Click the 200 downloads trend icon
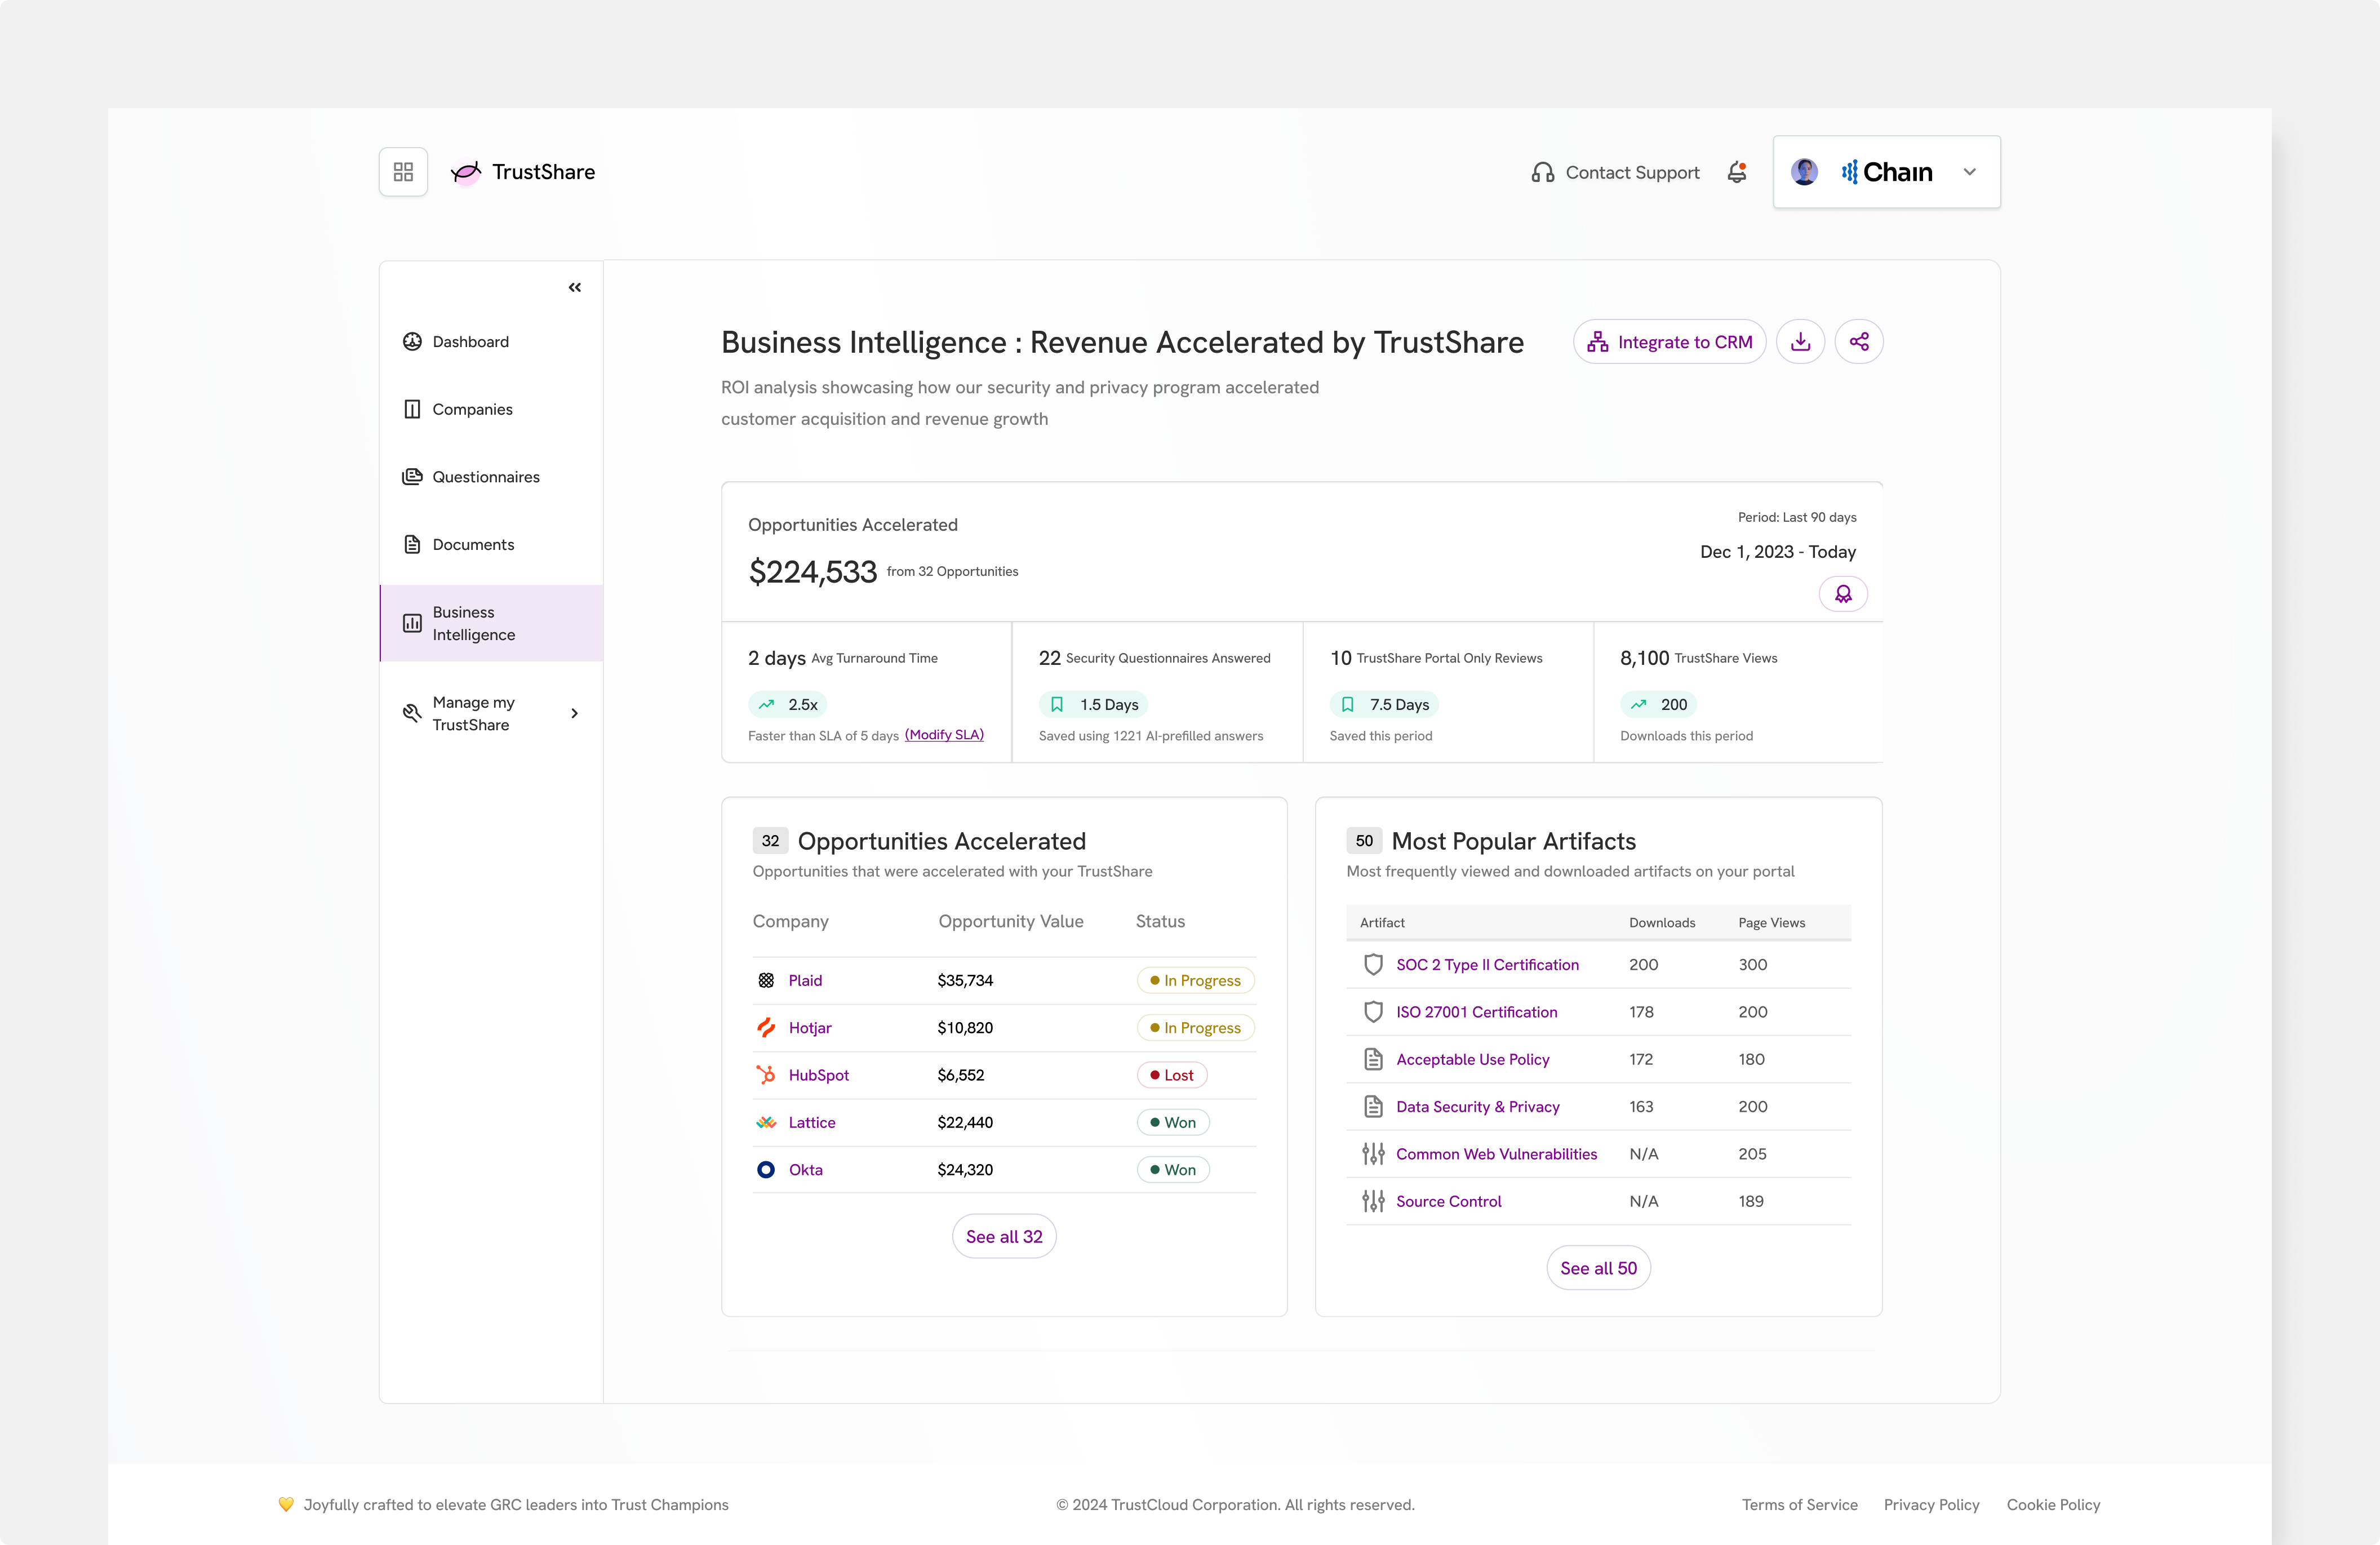Screen dimensions: 2380x1545 pos(1638,705)
